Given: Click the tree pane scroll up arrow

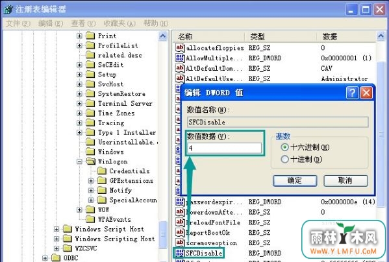Looking at the screenshot, I should pos(163,36).
